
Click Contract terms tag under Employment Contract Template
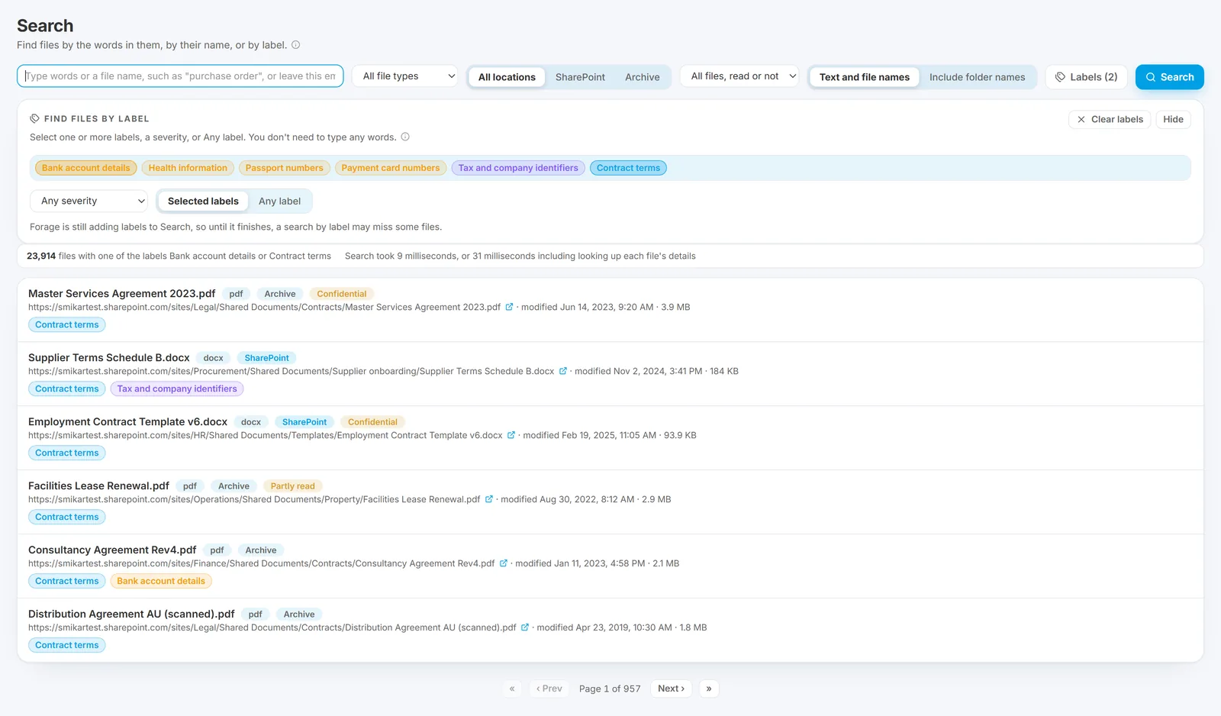tap(67, 453)
